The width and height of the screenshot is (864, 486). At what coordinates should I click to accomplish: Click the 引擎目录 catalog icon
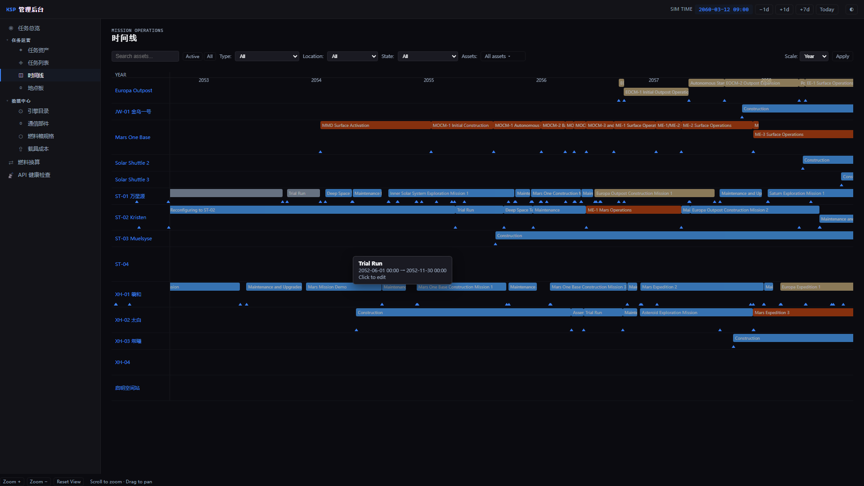point(21,111)
